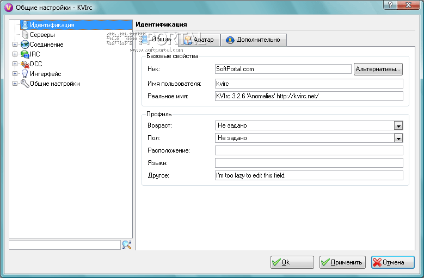Image resolution: width=424 pixels, height=278 pixels.
Task: Expand the IRC tree node
Action: (15, 54)
